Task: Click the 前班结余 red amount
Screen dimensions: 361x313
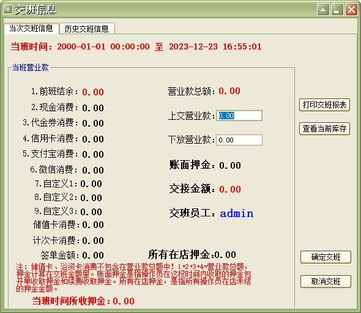Action: (93, 92)
